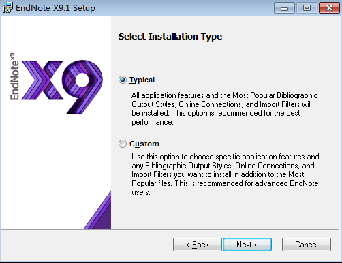Cancel the EndNote setup

(x=307, y=245)
